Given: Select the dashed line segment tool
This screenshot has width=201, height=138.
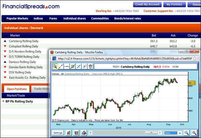Looking at the screenshot, I should point(78,66).
